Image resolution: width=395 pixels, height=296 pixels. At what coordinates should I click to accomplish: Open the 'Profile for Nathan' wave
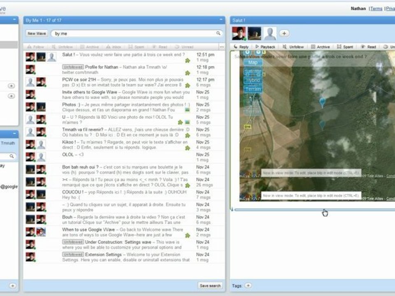coord(124,70)
